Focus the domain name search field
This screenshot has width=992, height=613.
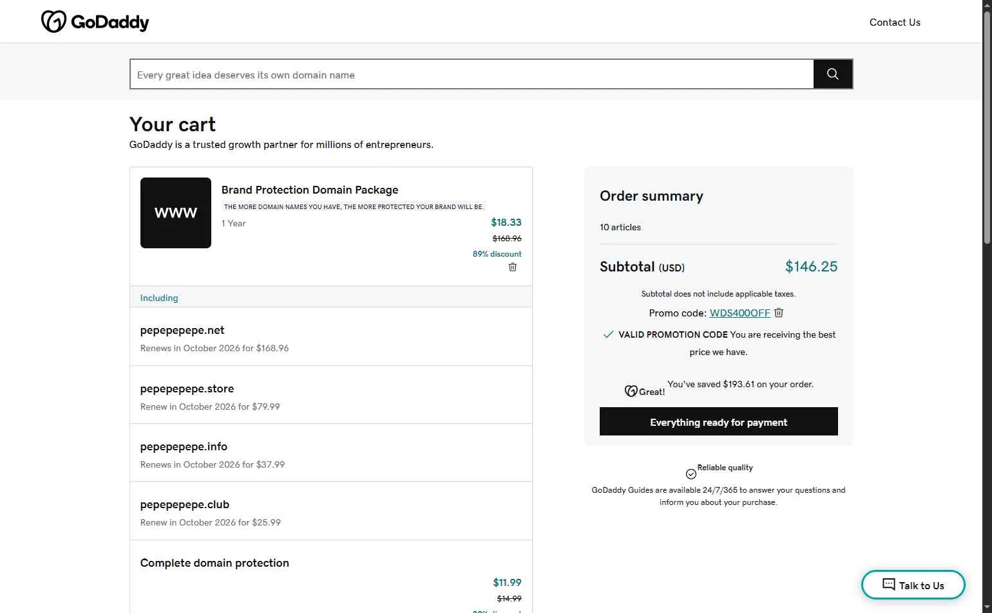pos(472,75)
